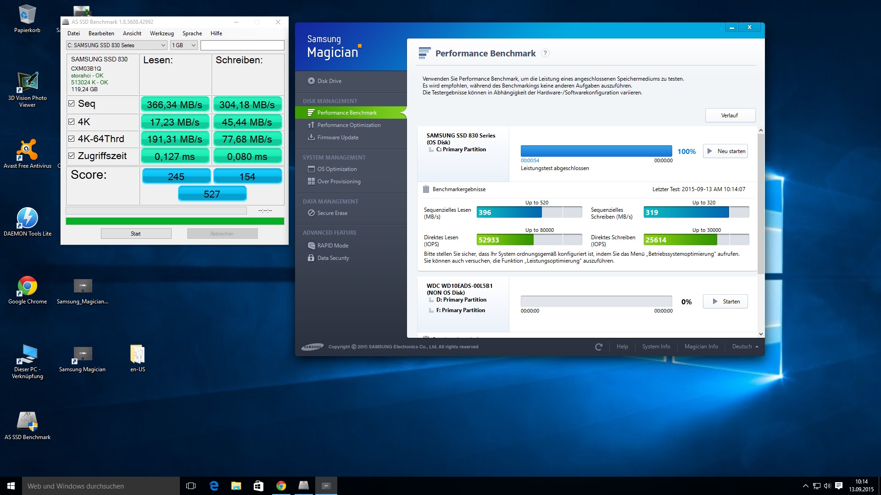Open the Bearbeiten menu

tap(101, 33)
